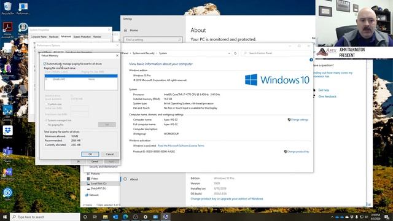This screenshot has height=221, width=393.
Task: Open the Settings gear on the taskbar
Action: (x=146, y=217)
